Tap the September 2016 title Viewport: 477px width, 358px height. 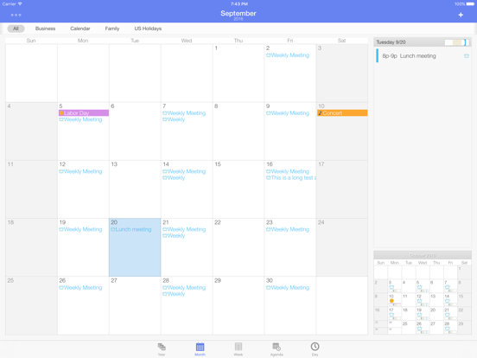(238, 15)
